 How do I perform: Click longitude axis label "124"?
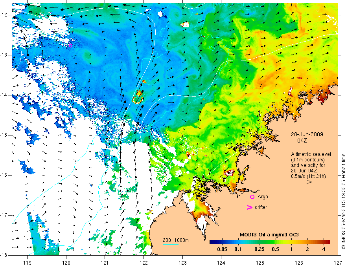click(221, 263)
